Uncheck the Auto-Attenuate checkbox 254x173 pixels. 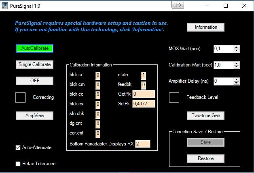pyautogui.click(x=18, y=148)
